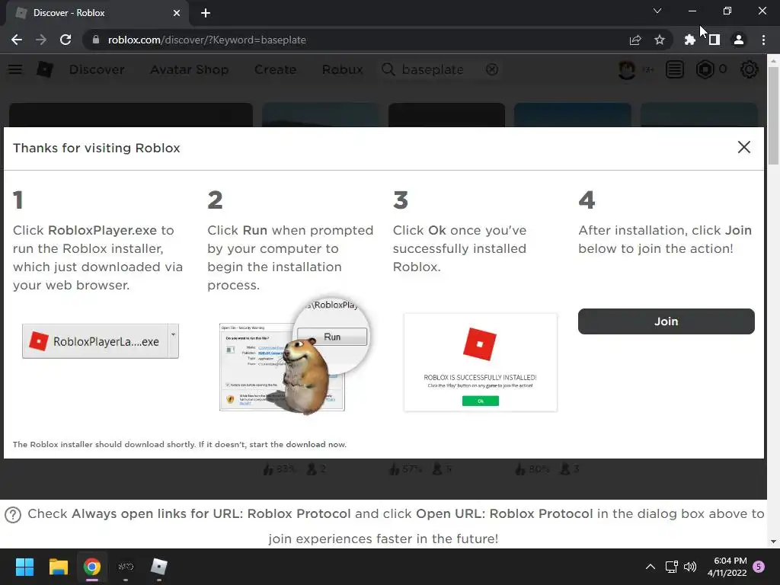Open the Roblox hamburger menu
The height and width of the screenshot is (585, 780).
(15, 69)
